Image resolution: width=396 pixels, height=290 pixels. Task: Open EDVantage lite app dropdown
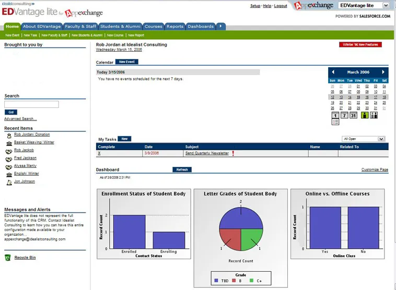click(364, 6)
